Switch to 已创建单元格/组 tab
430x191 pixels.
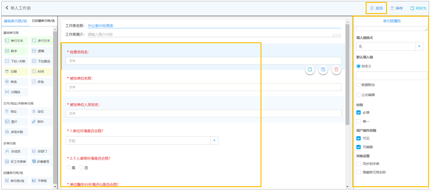[x=43, y=21]
